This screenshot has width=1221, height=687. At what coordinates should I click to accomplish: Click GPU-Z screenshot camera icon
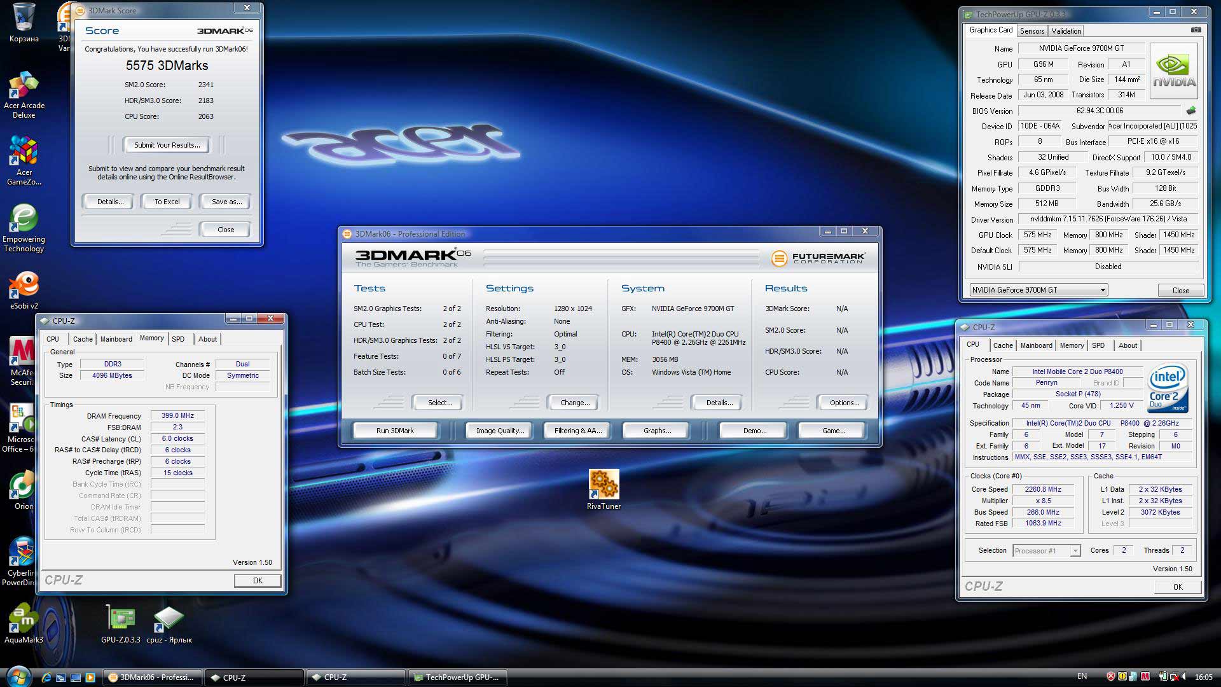1196,30
